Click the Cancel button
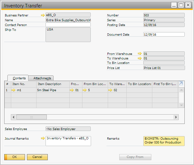The height and width of the screenshot is (165, 194). point(37,157)
